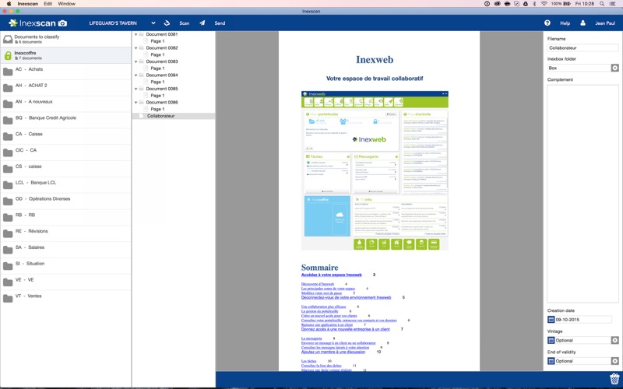Click the SA - Salaires folder icon
Viewport: 623px width, 389px height.
coord(8,250)
